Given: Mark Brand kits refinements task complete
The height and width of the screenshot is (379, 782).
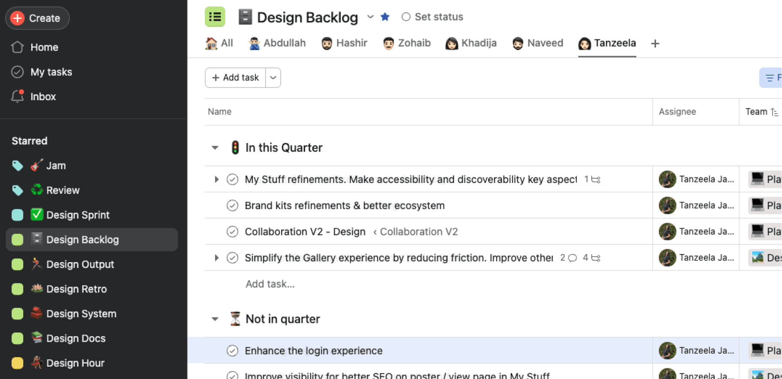Looking at the screenshot, I should 232,206.
